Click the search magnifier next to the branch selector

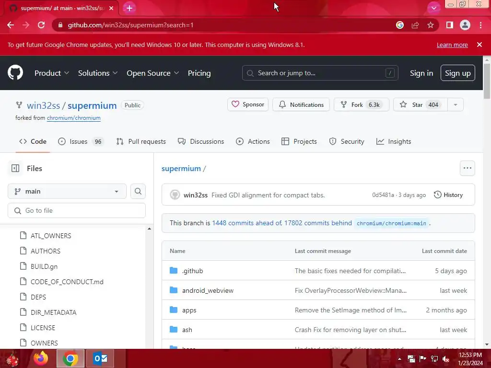(x=138, y=191)
